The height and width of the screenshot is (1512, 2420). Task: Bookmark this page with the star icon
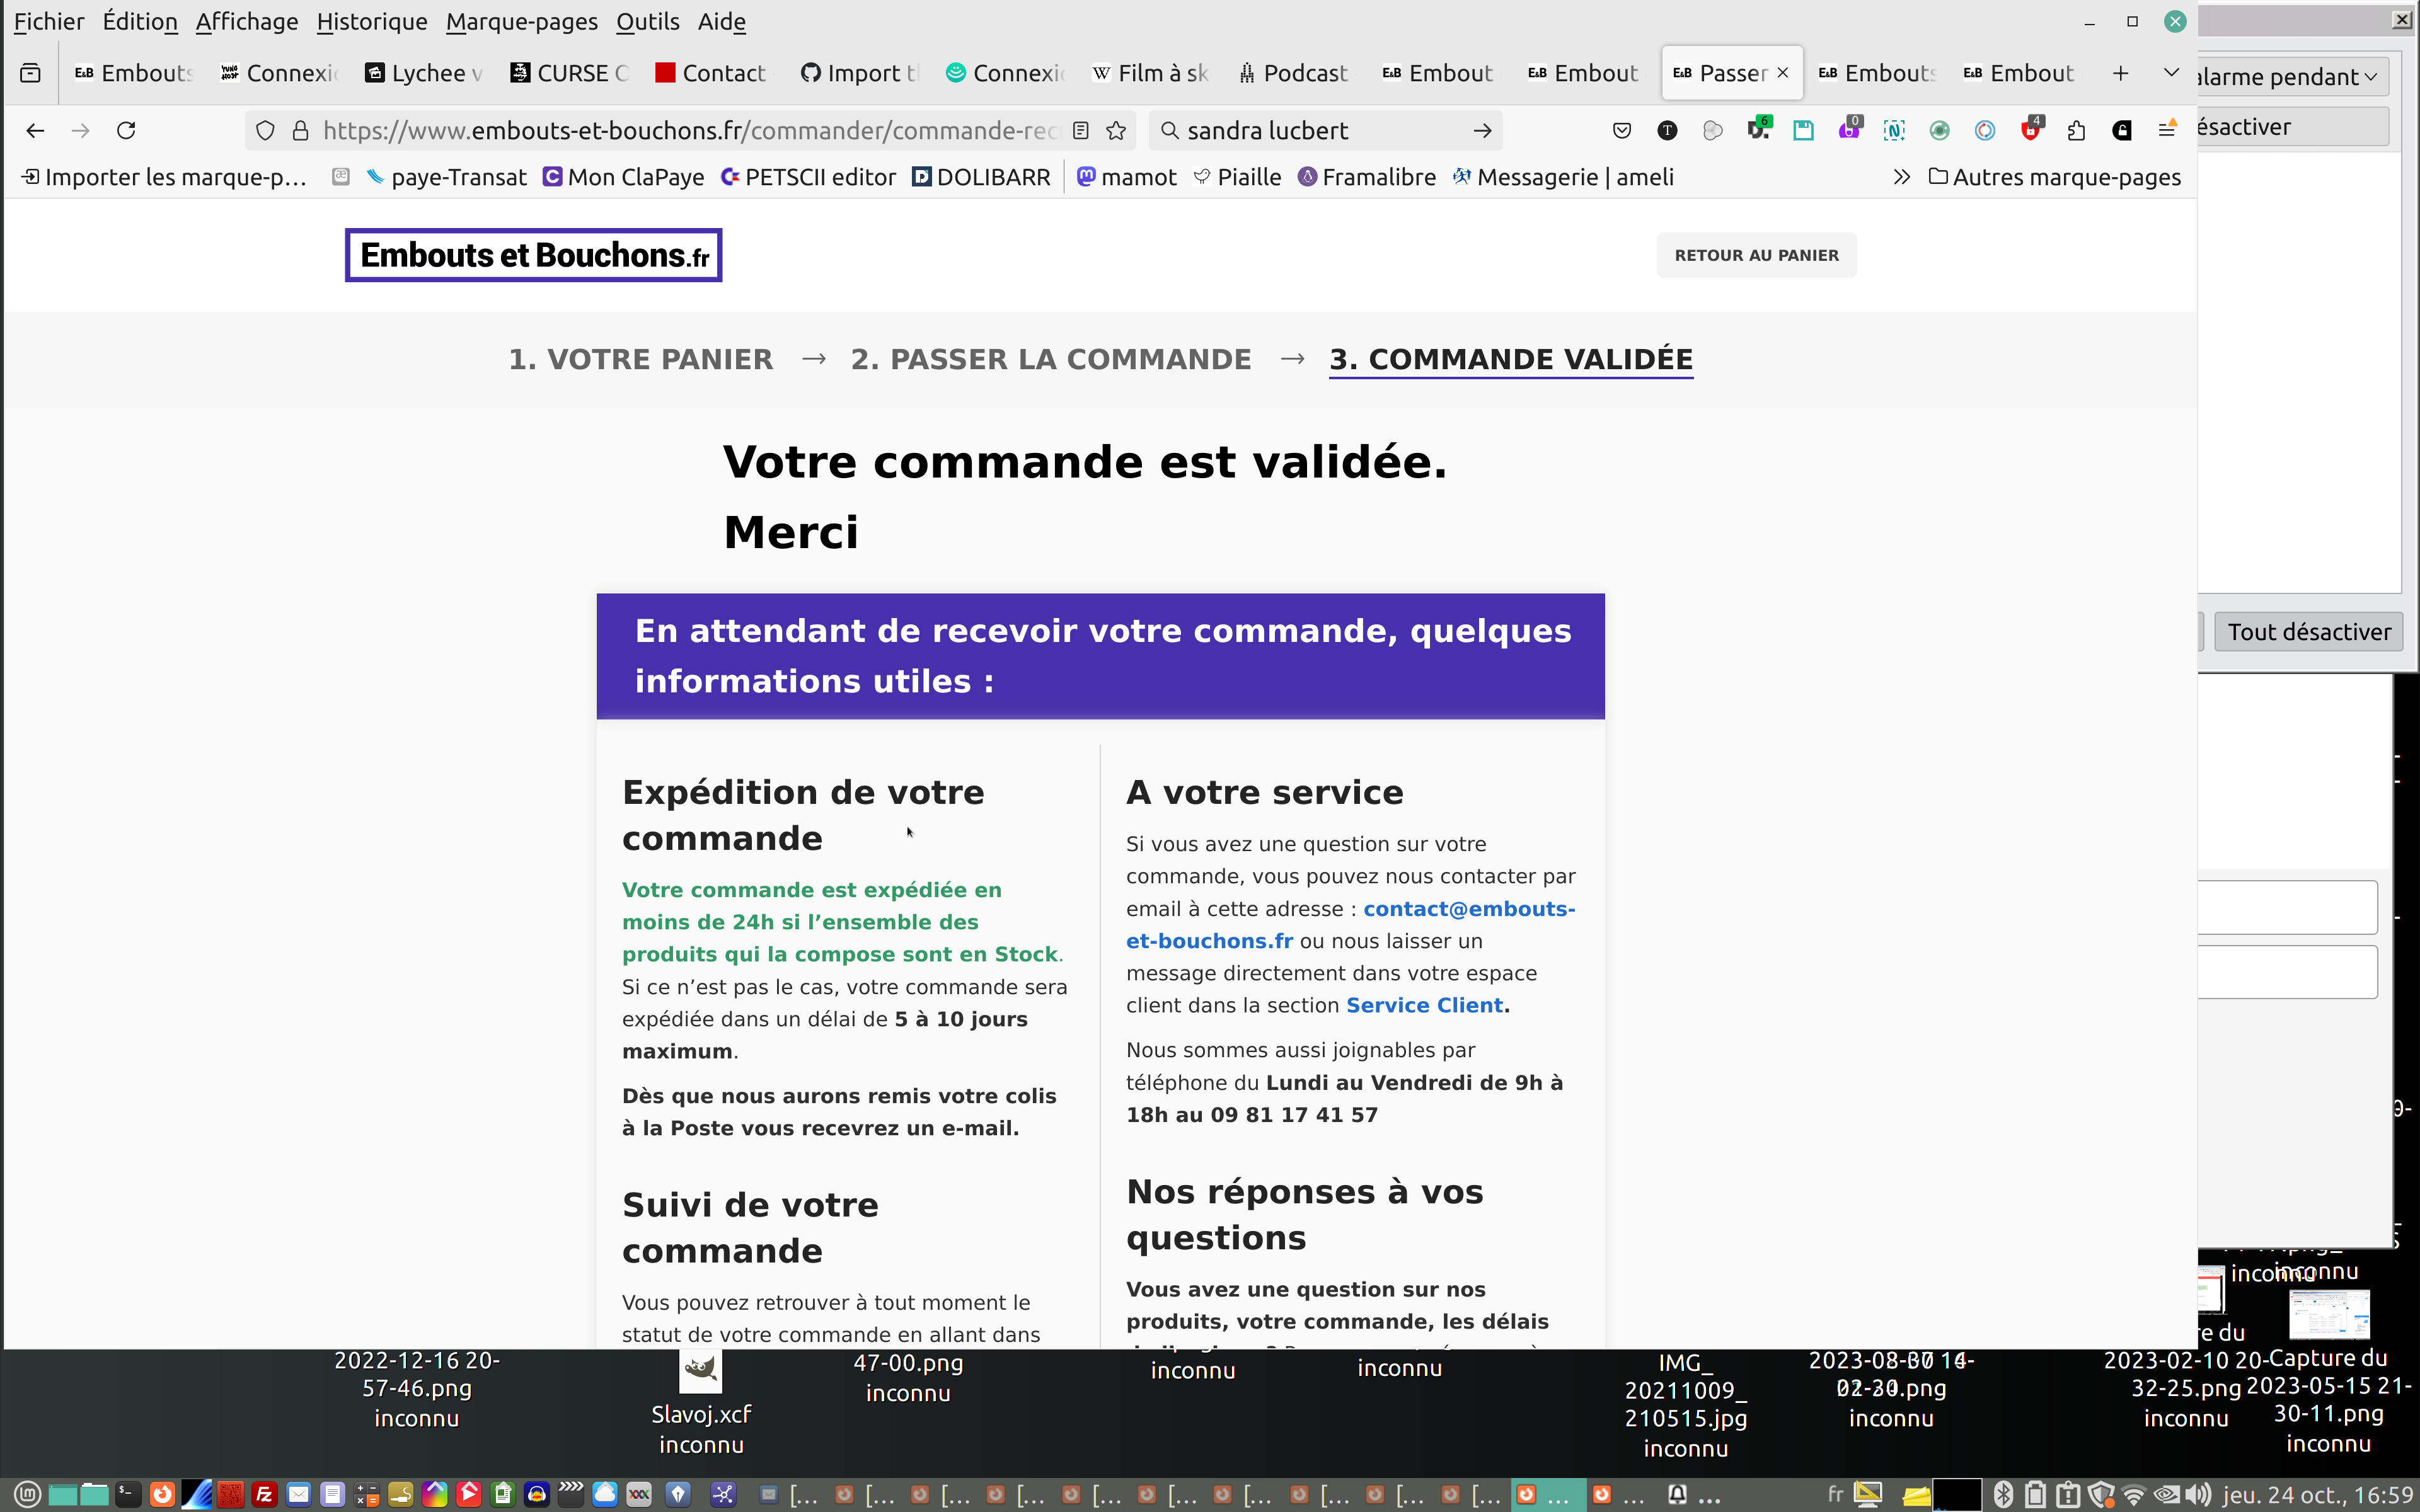(1116, 130)
